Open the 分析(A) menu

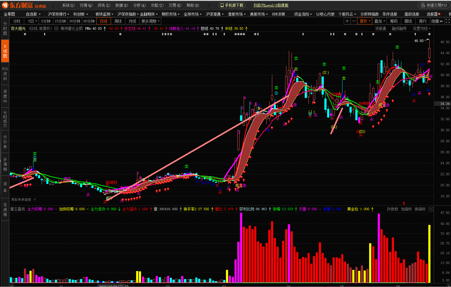click(139, 5)
